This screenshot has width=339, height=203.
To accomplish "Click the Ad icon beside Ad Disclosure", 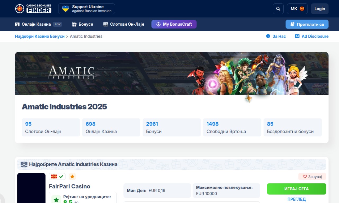I will [x=297, y=36].
